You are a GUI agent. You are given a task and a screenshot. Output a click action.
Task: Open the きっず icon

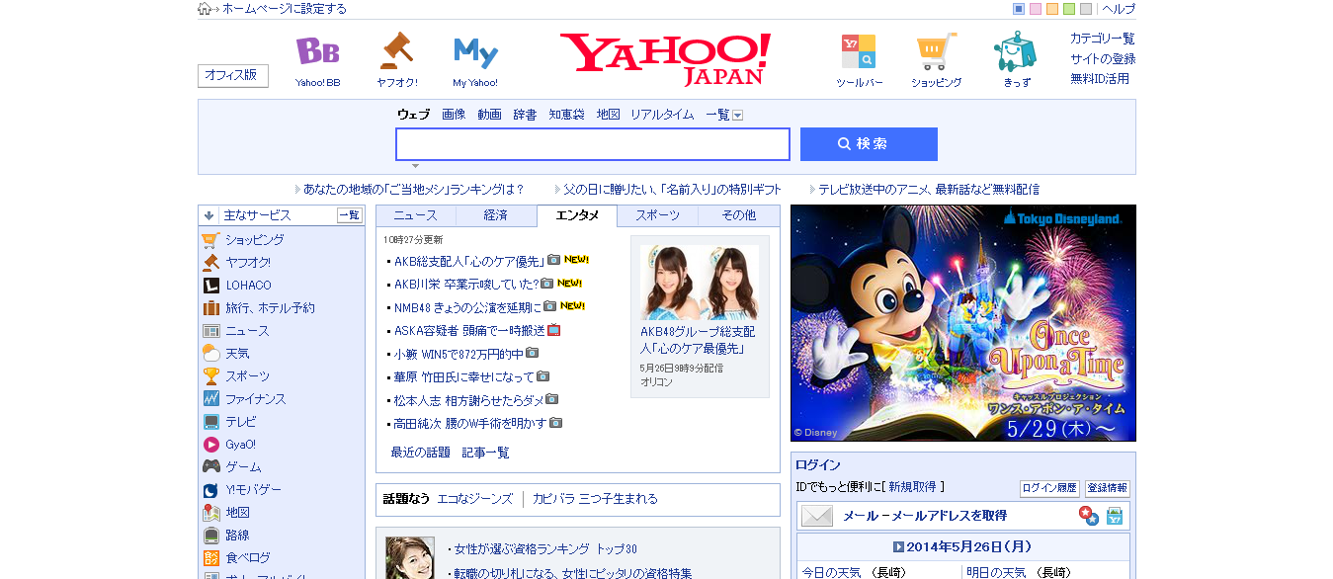tap(1015, 51)
